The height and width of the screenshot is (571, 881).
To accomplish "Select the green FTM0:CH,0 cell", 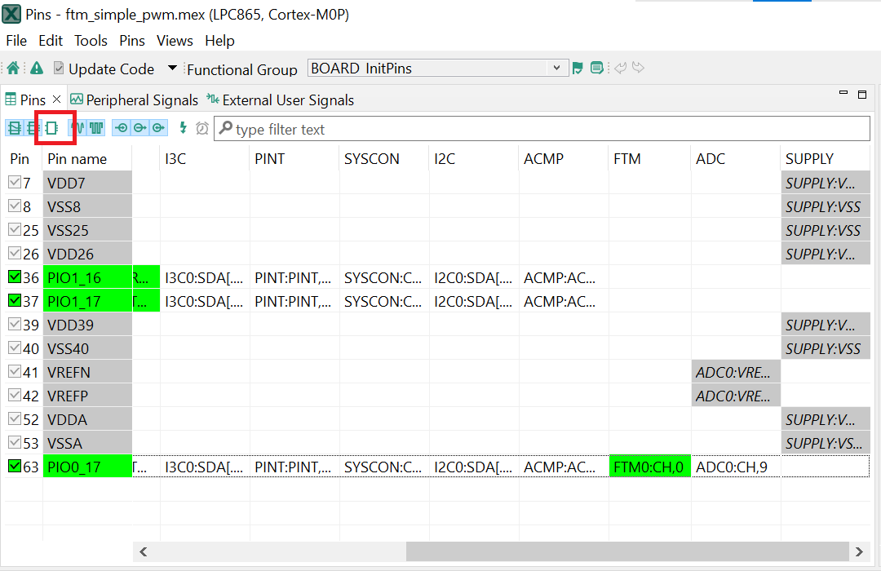I will 649,467.
